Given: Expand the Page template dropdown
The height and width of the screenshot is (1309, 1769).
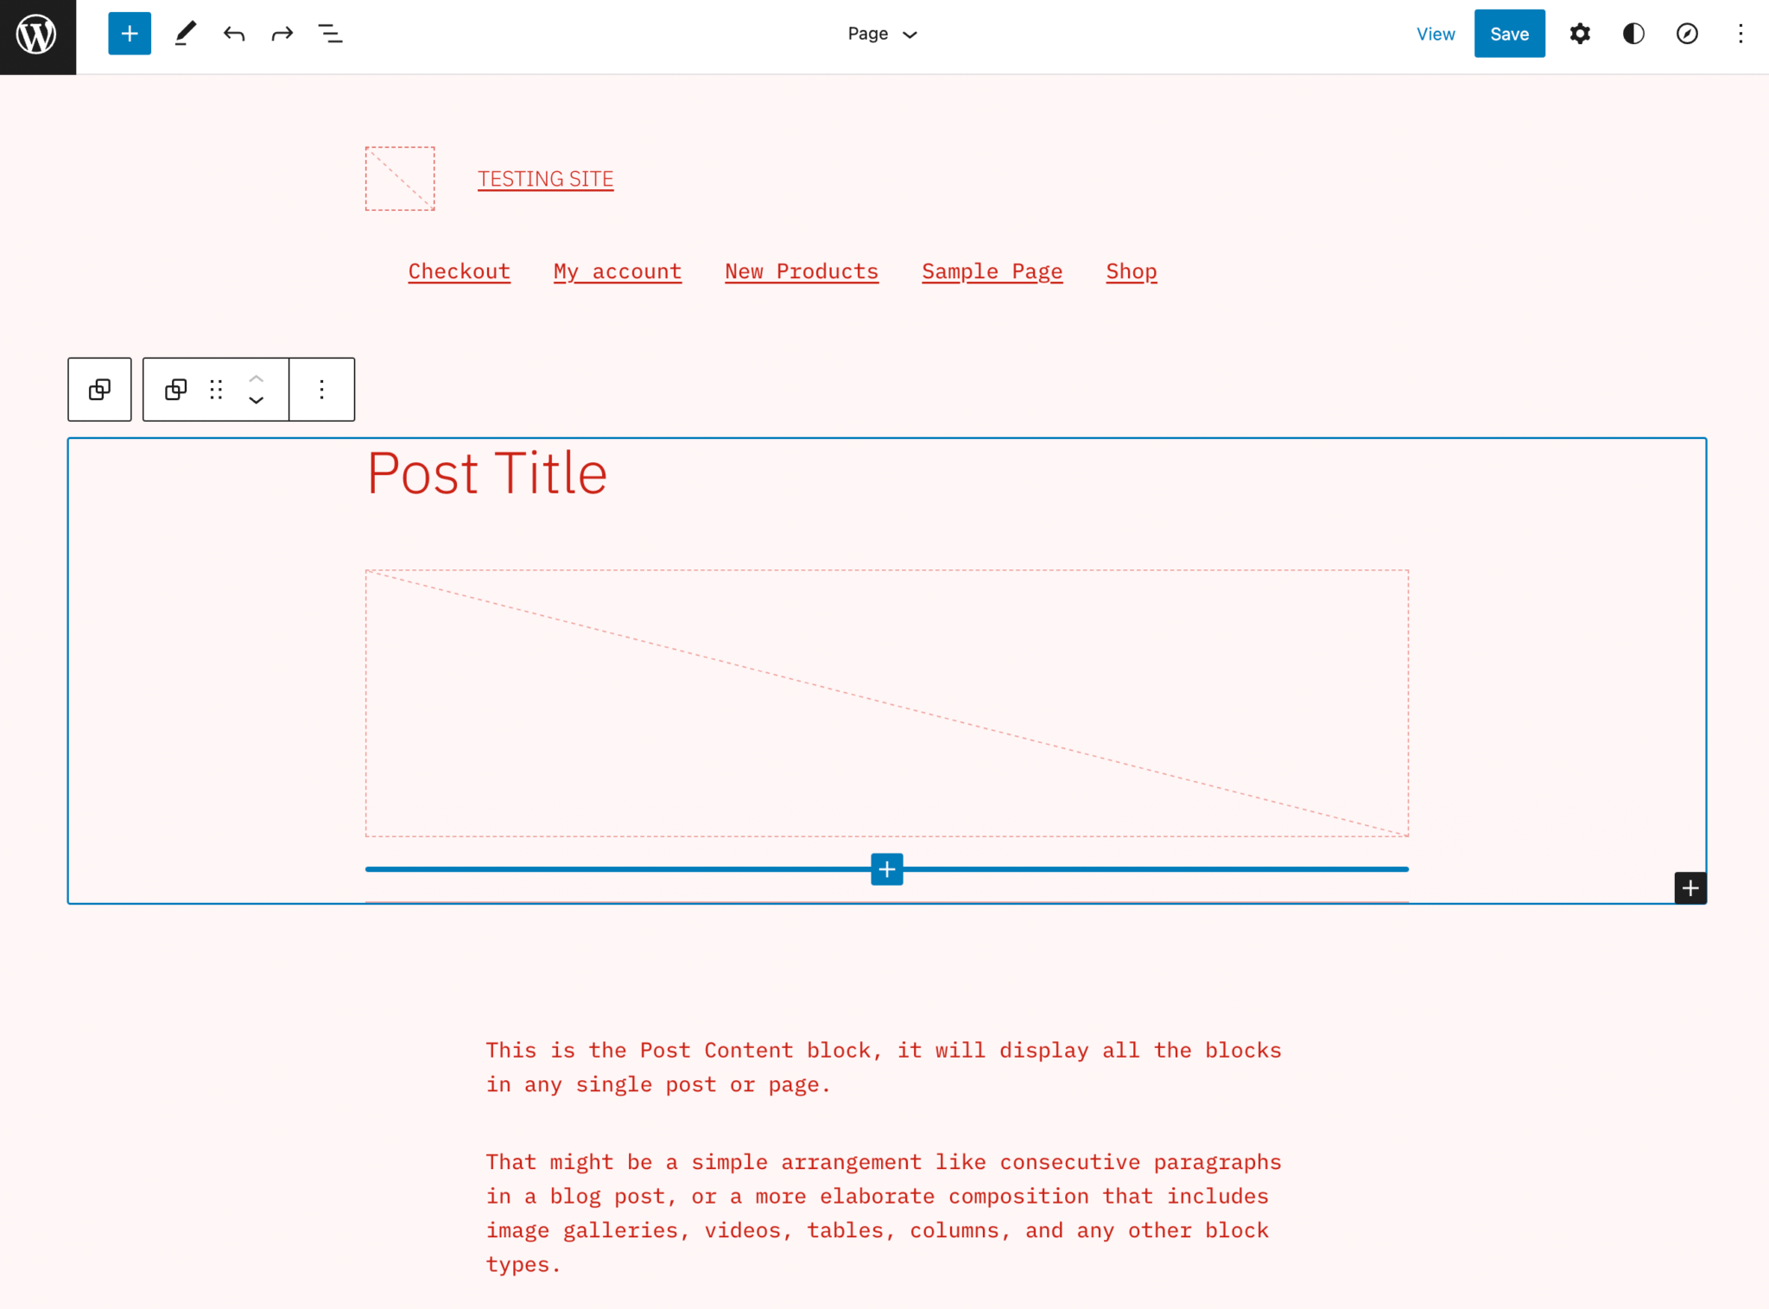Looking at the screenshot, I should coord(882,34).
